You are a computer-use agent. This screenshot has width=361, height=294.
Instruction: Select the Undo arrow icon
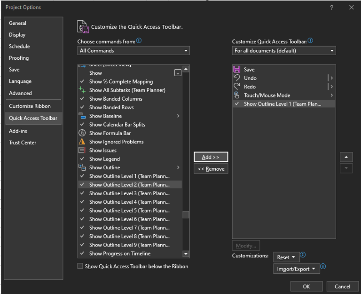point(237,78)
